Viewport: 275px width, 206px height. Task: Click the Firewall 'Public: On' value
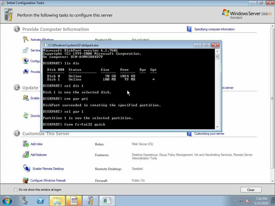tap(138, 181)
